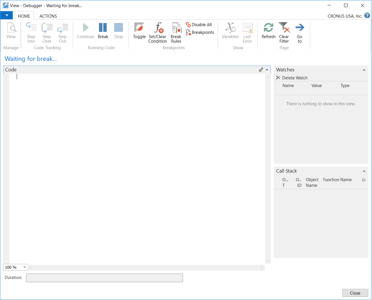Click the Go to arrow icon
Viewport: 372px width, 300px height.
[x=300, y=28]
